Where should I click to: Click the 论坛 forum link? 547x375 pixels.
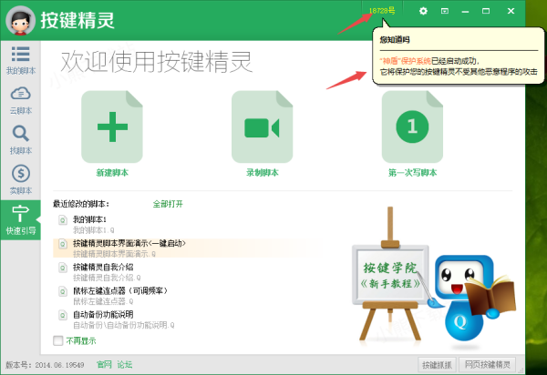pos(125,365)
